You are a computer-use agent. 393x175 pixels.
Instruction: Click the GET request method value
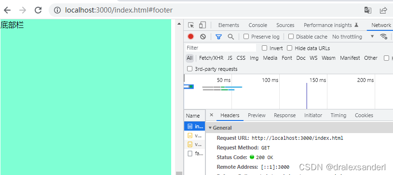click(x=265, y=148)
